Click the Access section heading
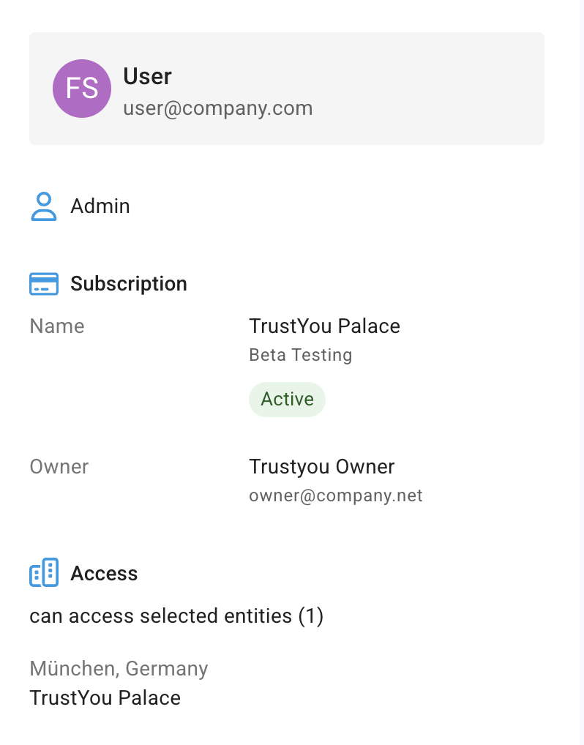The width and height of the screenshot is (584, 745). click(104, 574)
